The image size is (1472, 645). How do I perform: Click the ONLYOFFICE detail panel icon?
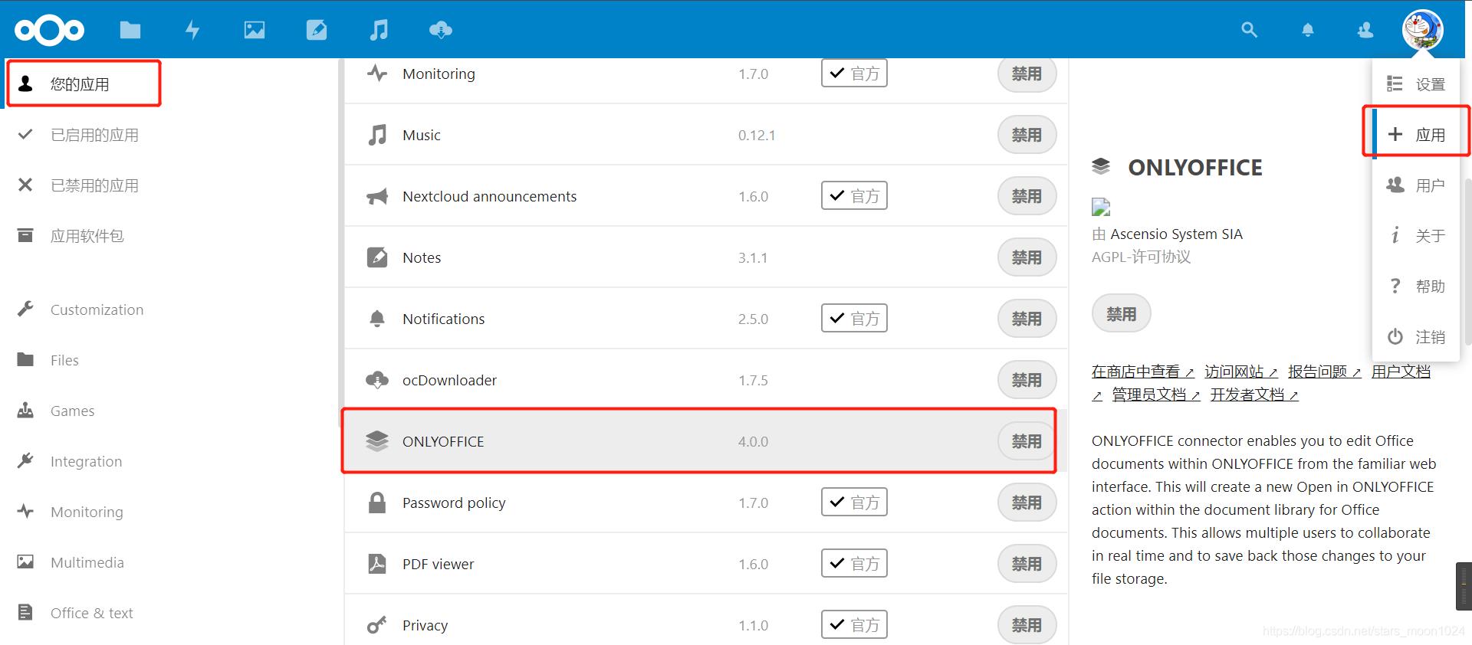coord(1101,166)
